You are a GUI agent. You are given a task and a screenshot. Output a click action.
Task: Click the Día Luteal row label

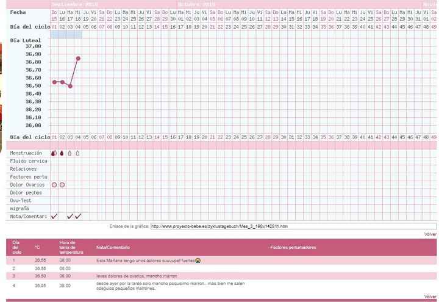(x=26, y=40)
